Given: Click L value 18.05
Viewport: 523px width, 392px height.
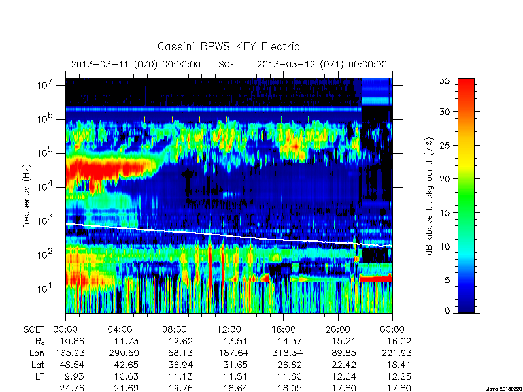Looking at the screenshot, I should pos(290,388).
